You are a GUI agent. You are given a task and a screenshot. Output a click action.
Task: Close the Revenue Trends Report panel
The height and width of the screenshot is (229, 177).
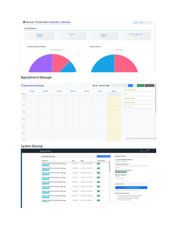[149, 23]
